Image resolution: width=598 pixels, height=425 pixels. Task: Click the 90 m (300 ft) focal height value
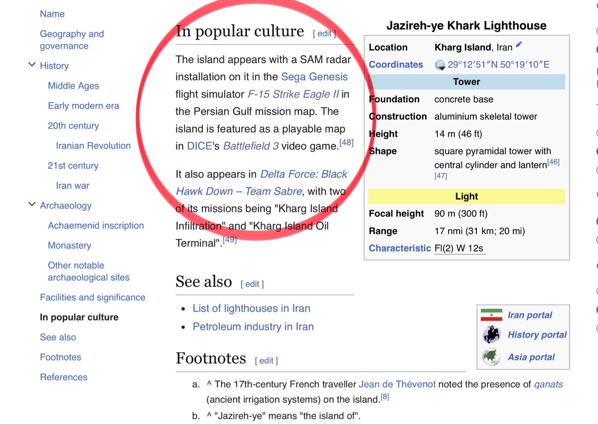coord(461,213)
